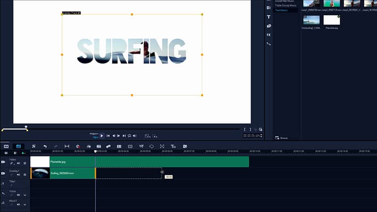
Task: Click the Overlay1 track icon
Action: tap(3, 173)
